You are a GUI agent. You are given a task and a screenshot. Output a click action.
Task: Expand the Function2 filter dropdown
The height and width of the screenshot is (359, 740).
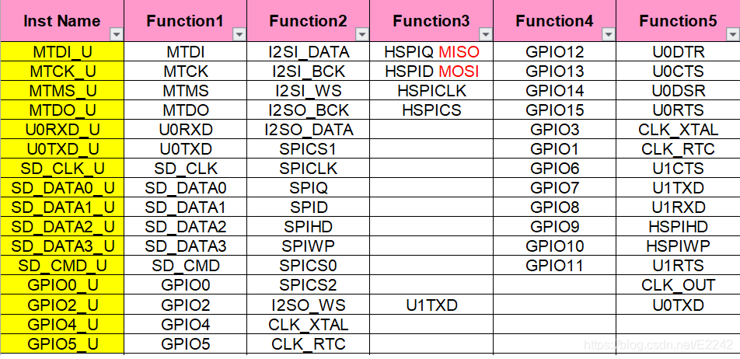point(362,34)
